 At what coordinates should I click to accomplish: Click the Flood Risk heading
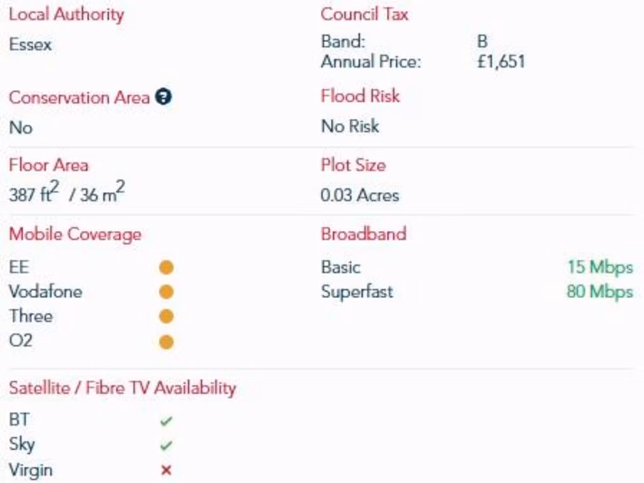360,96
